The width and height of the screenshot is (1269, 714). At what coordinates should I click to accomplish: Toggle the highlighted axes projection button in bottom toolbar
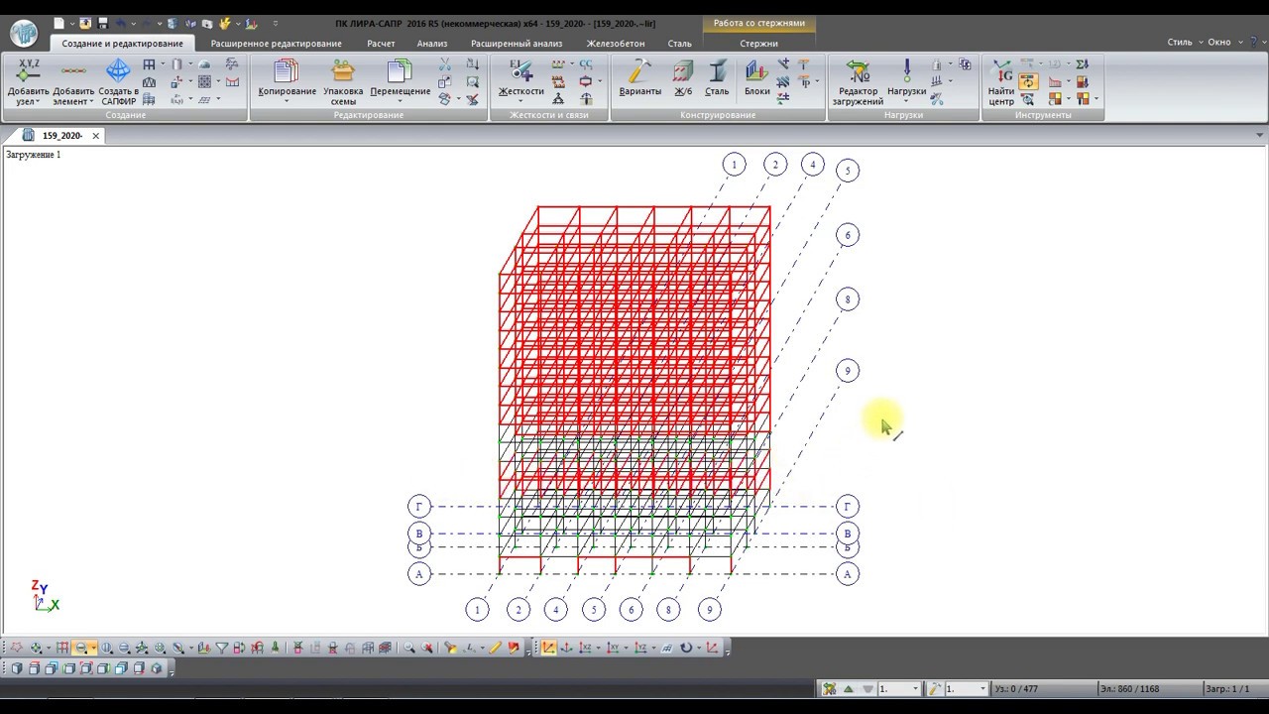[548, 648]
